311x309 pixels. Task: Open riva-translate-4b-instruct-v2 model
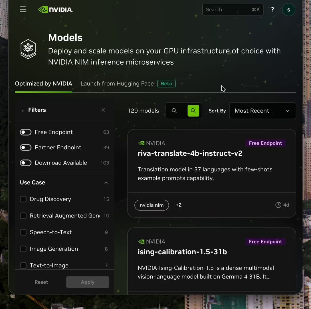coord(190,153)
